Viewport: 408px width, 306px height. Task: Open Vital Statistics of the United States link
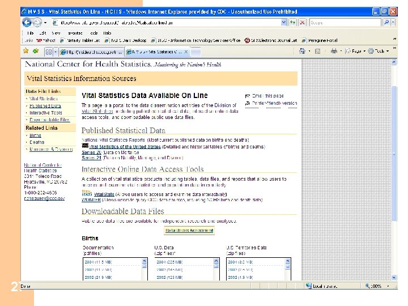click(x=125, y=147)
